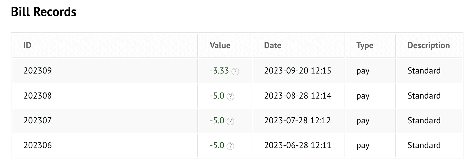Click the -3.33 value amount
Screen dimensions: 470x159
click(219, 71)
